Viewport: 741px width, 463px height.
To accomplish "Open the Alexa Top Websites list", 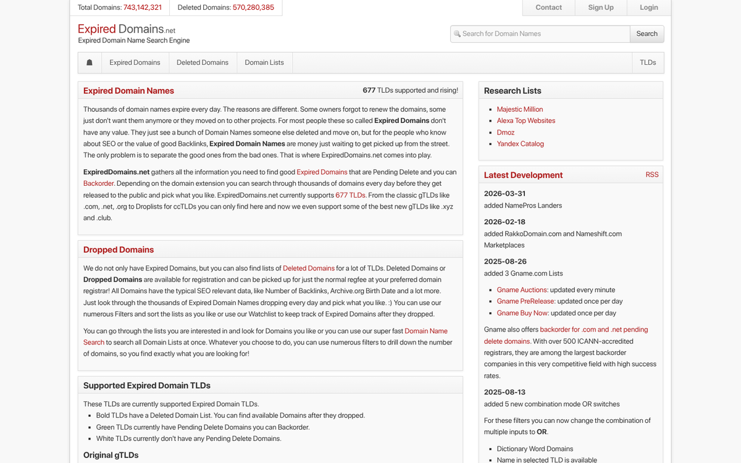I will click(525, 120).
